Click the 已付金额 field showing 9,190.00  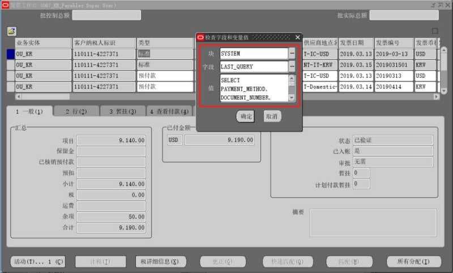click(220, 140)
